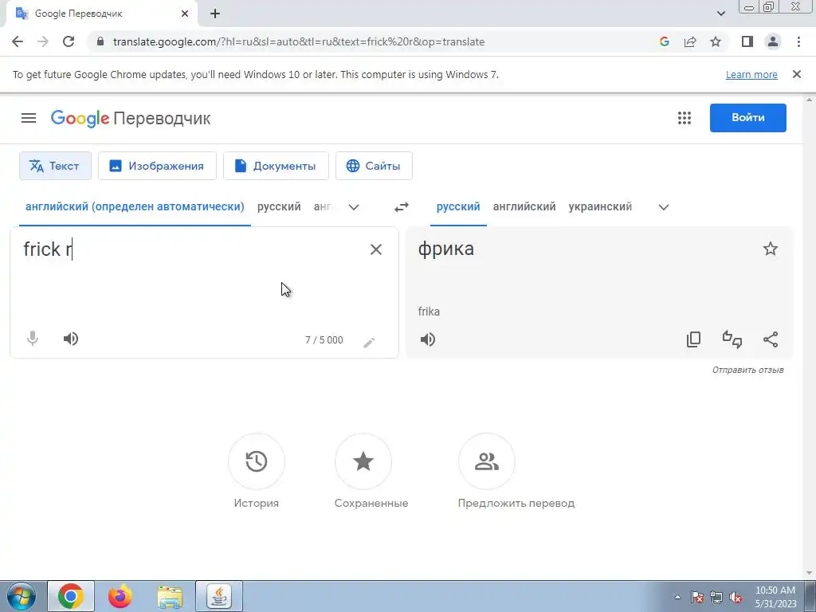Open the Windows Start menu
816x612 pixels.
(21, 596)
